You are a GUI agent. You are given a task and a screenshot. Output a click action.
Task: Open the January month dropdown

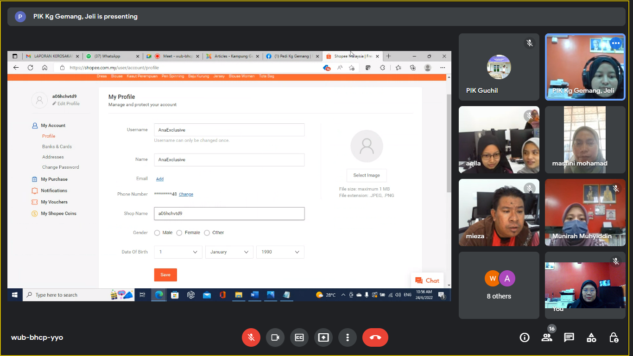[229, 252]
